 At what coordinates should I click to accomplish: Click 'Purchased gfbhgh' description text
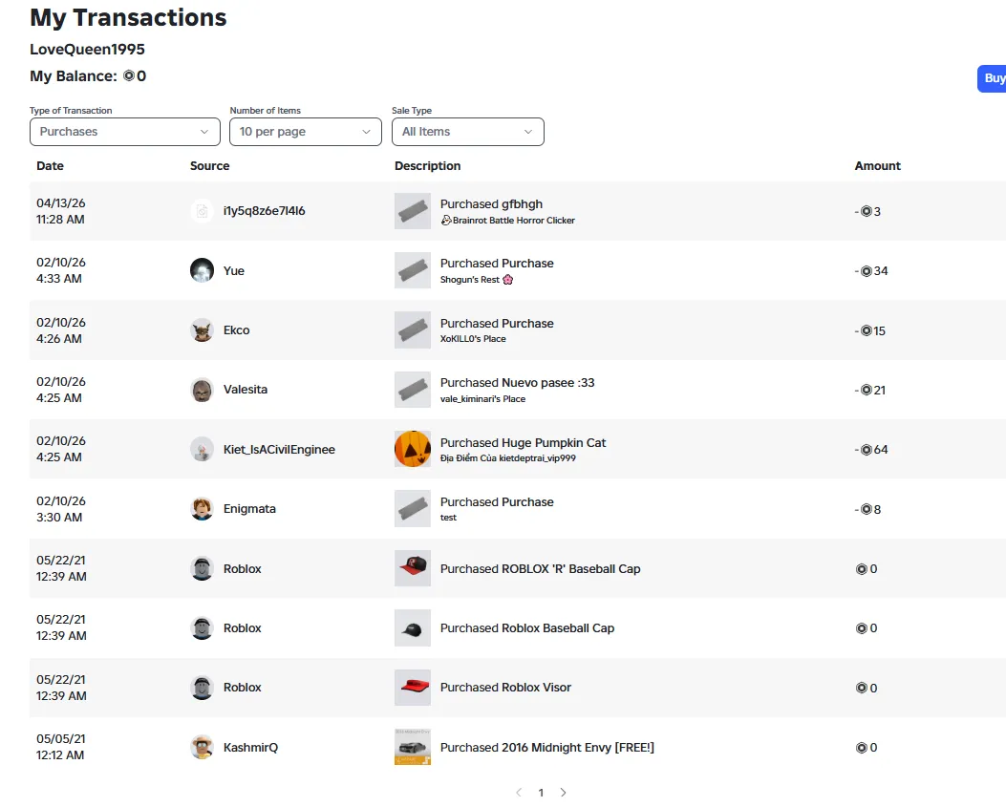click(x=491, y=204)
